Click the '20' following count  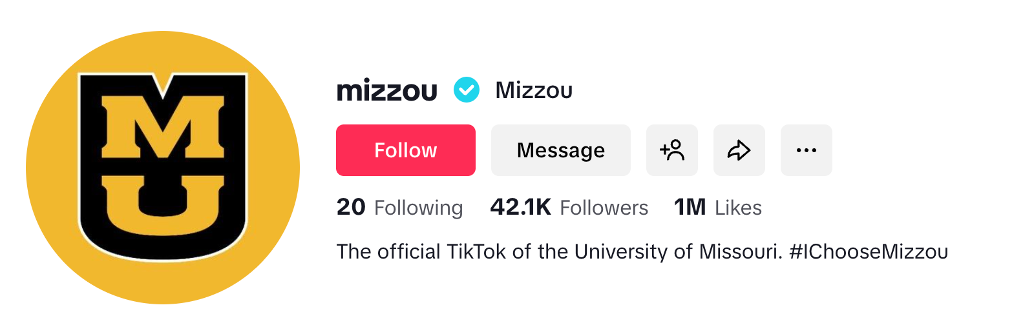click(x=351, y=207)
